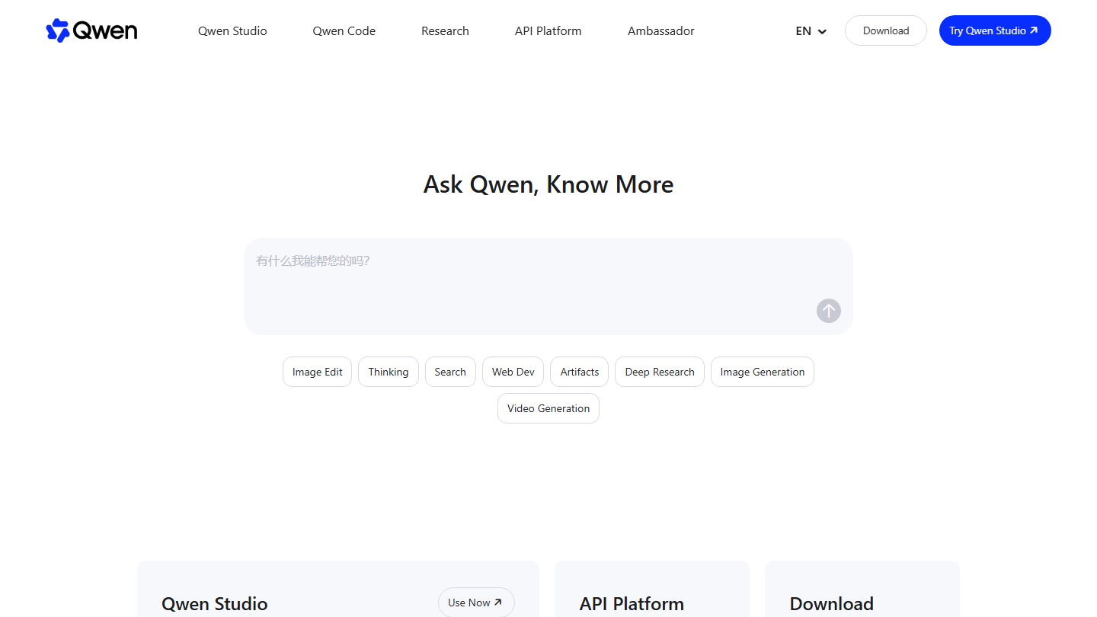Select the Video Generation chip
The width and height of the screenshot is (1097, 617).
pos(548,408)
